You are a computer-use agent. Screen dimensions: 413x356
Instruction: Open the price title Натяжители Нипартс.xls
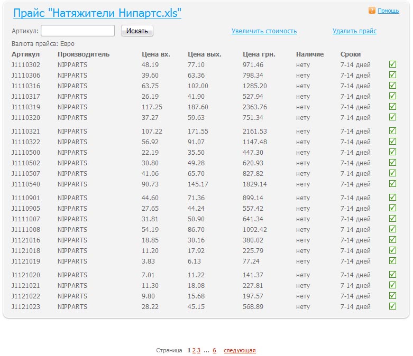pos(97,13)
